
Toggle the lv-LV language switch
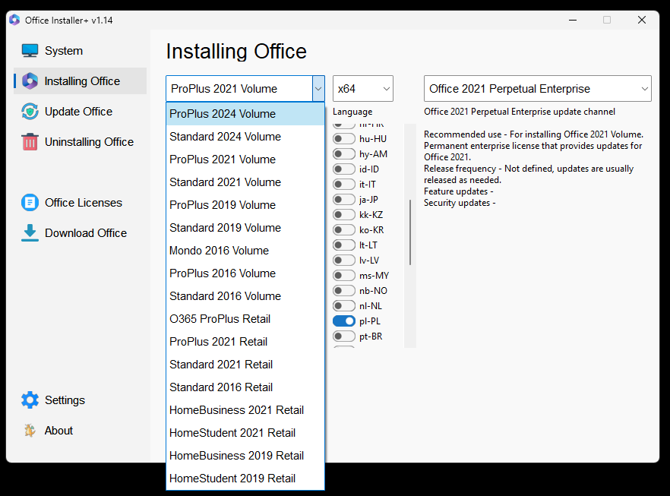coord(344,261)
